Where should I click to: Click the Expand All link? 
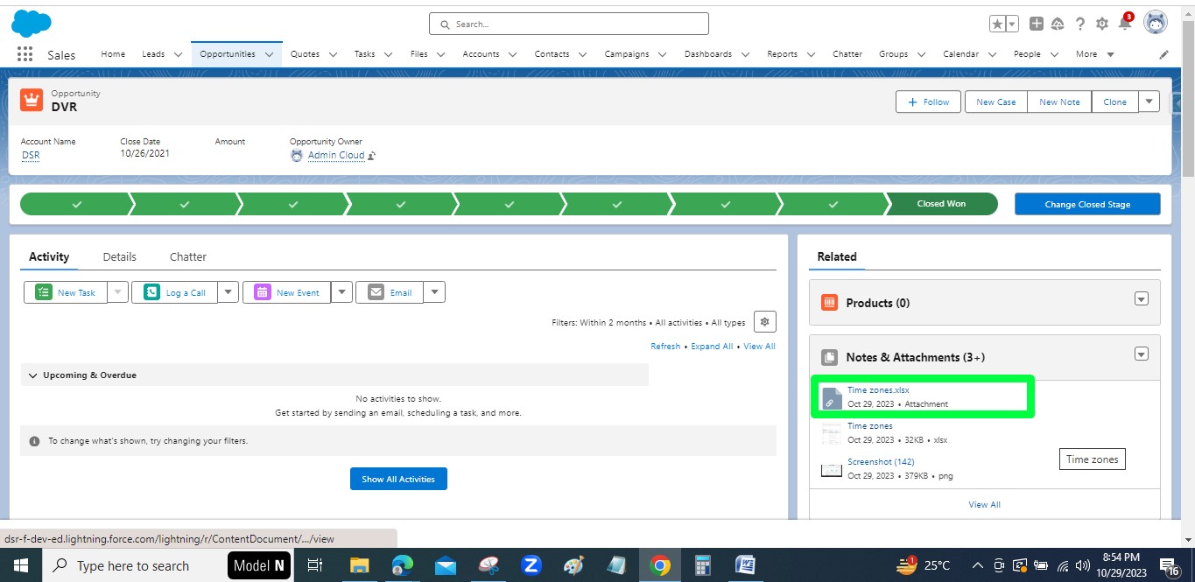pos(712,346)
